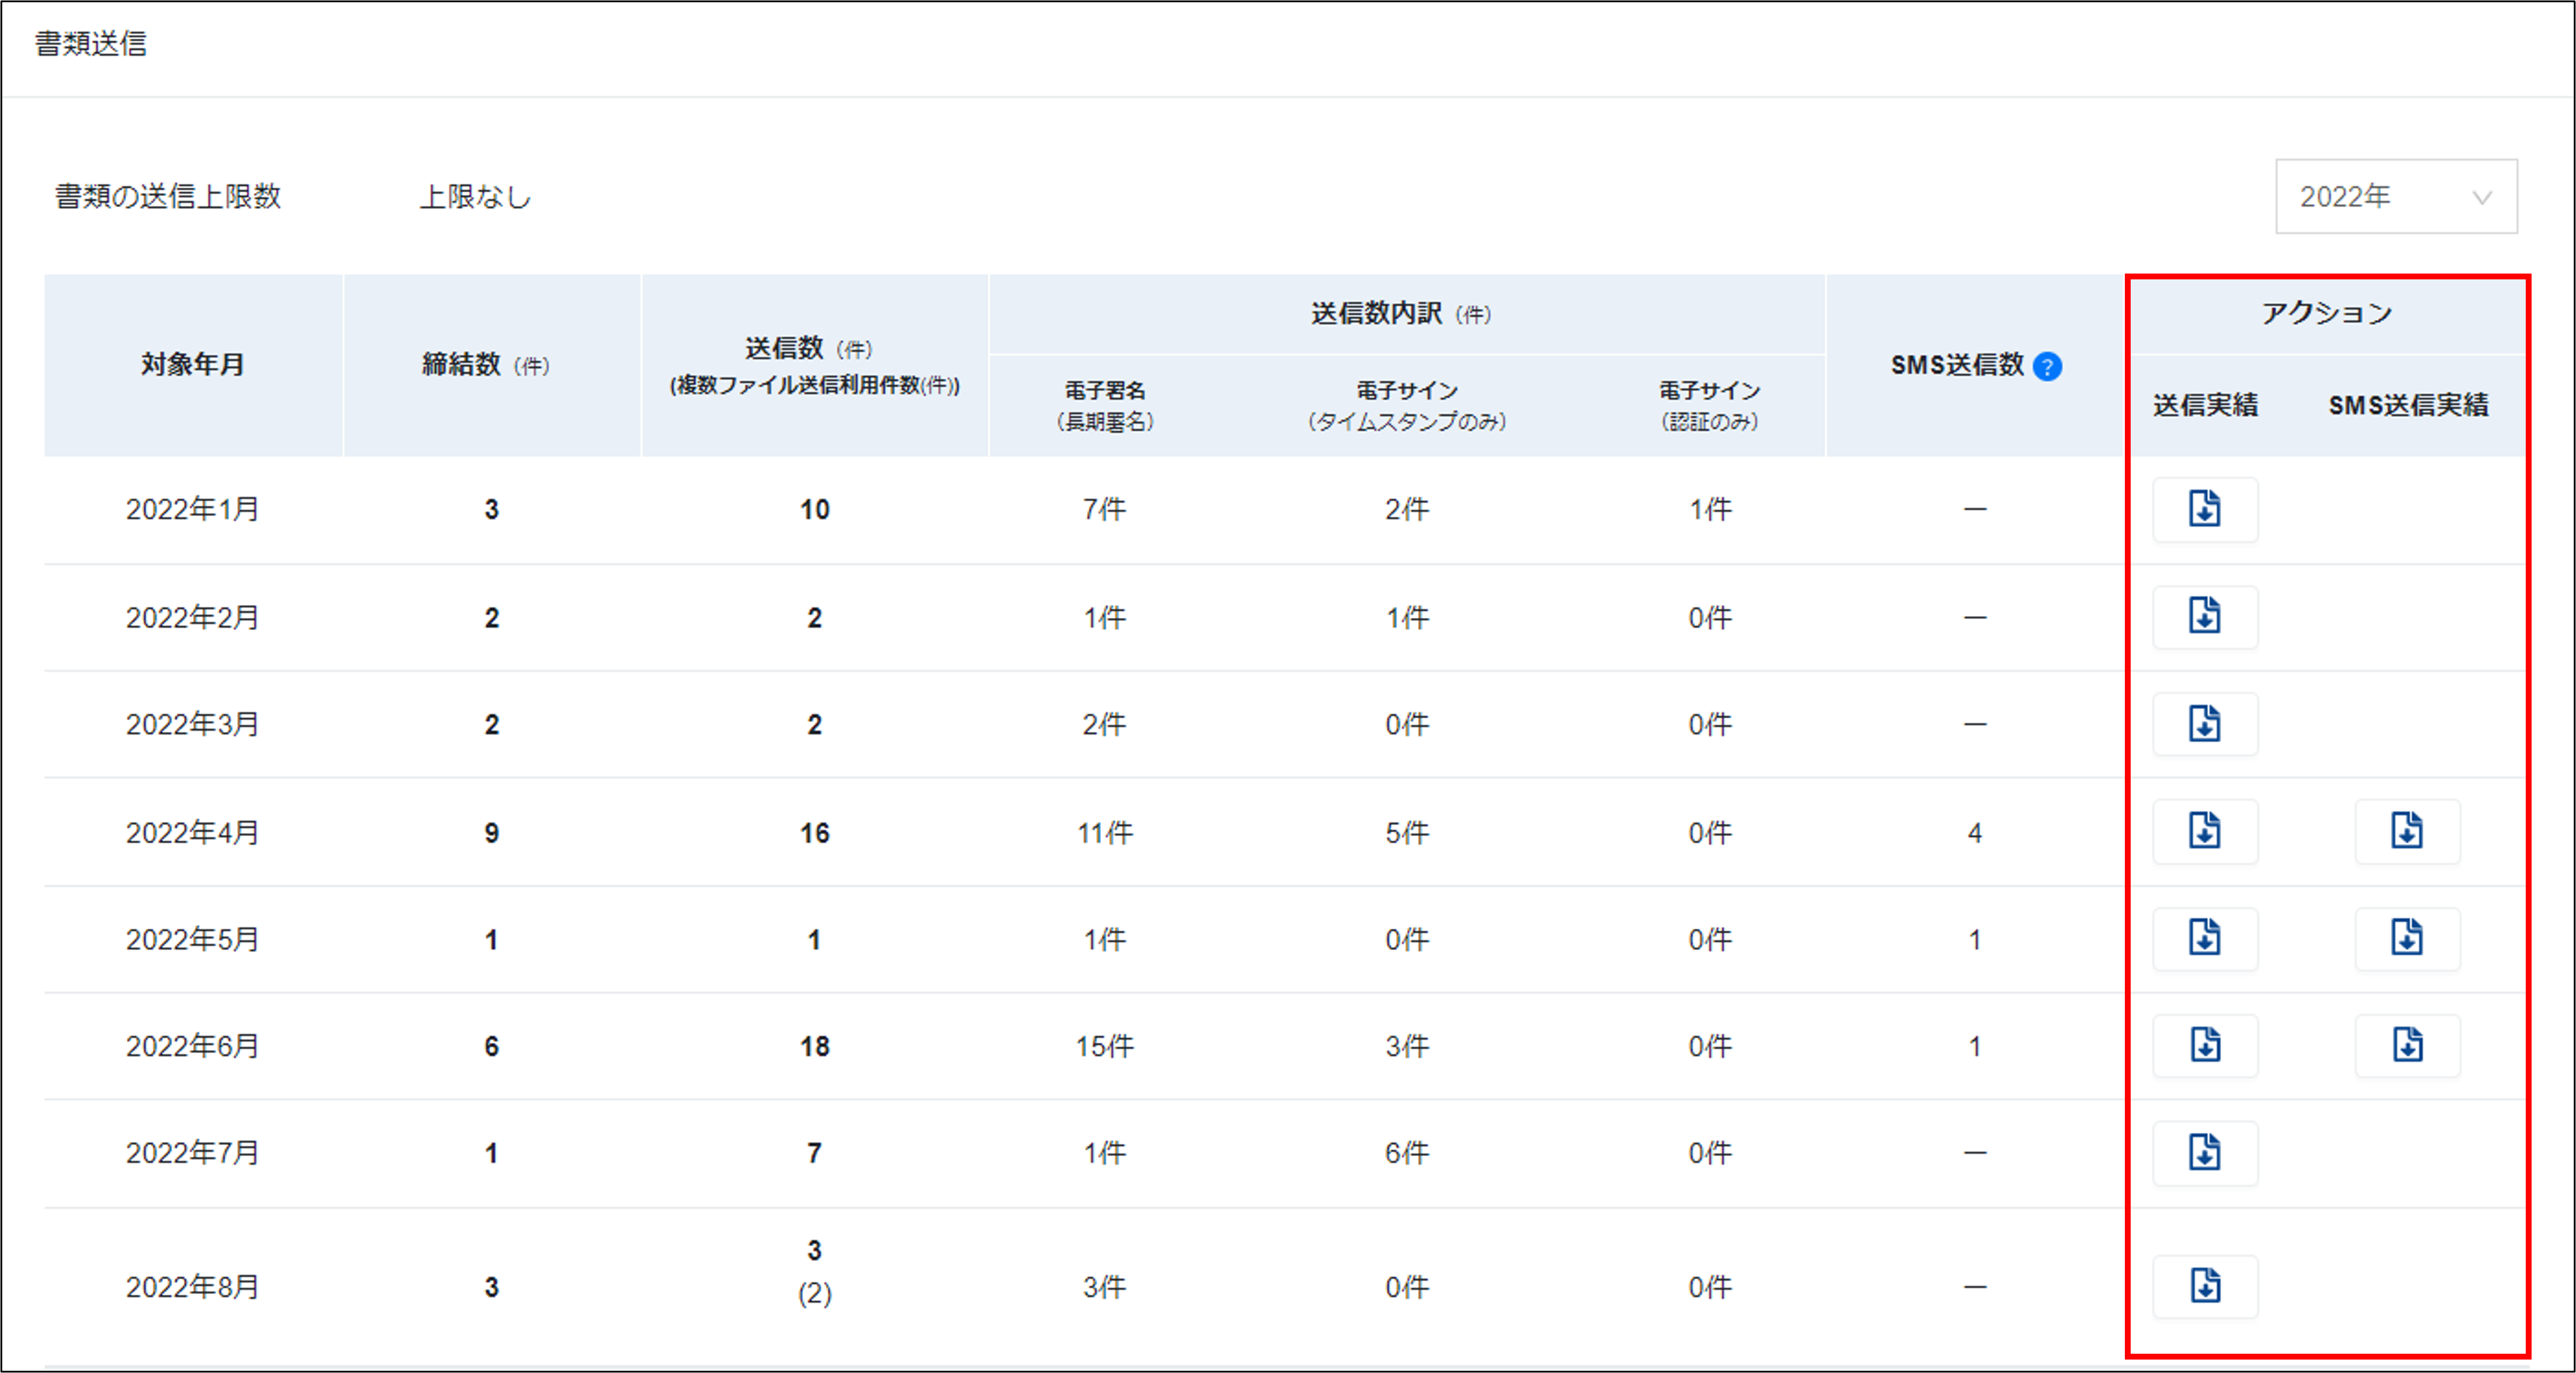Click the SMS送信数 help question icon

[2047, 367]
